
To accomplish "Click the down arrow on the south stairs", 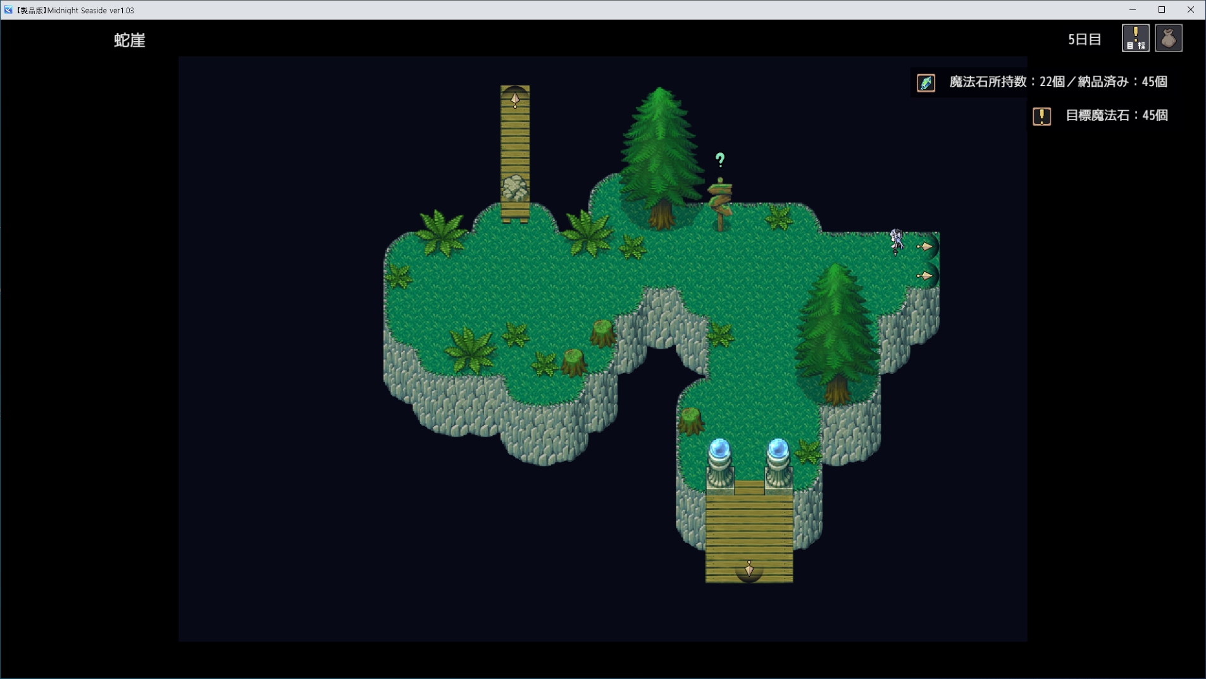I will pyautogui.click(x=749, y=569).
